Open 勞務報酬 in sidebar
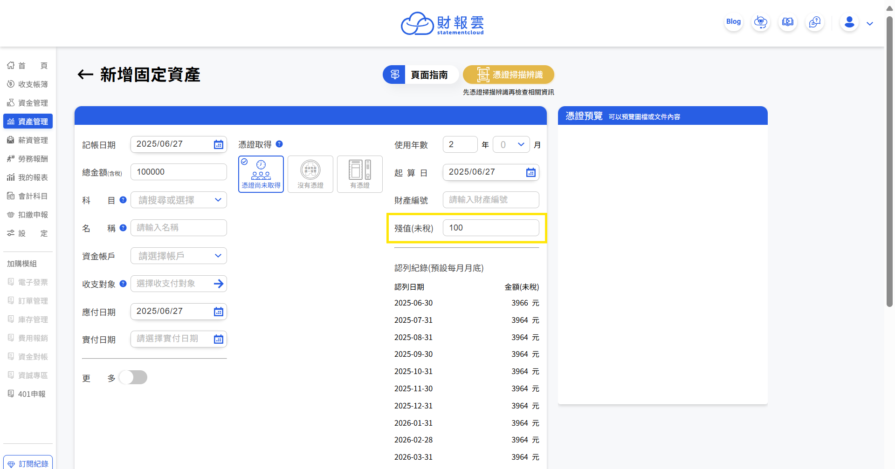This screenshot has height=469, width=895. coord(28,159)
